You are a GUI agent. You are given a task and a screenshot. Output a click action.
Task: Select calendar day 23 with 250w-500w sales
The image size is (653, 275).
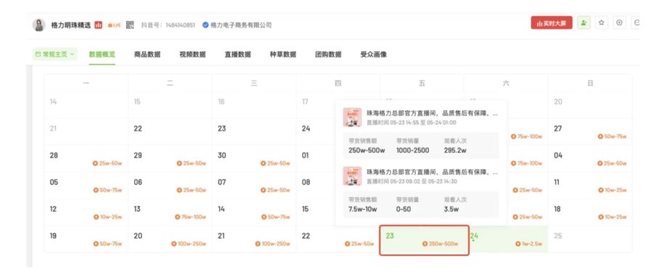tap(424, 240)
